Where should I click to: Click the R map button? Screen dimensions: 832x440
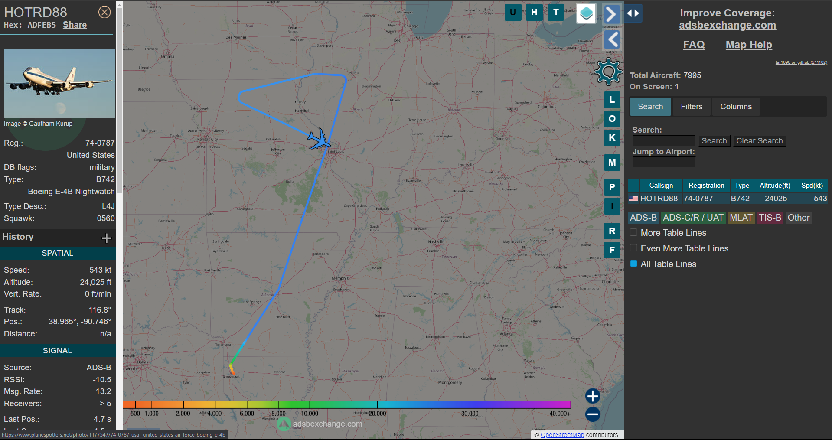click(612, 231)
